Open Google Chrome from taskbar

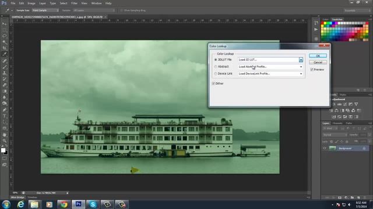64,204
